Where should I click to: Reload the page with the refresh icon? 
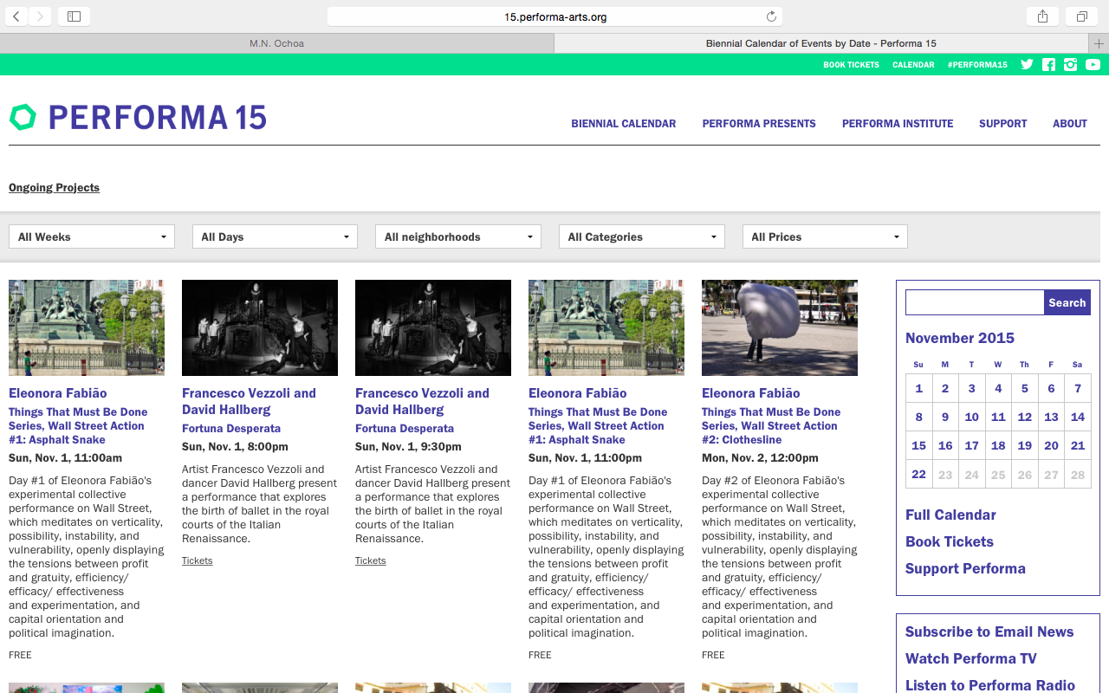771,16
